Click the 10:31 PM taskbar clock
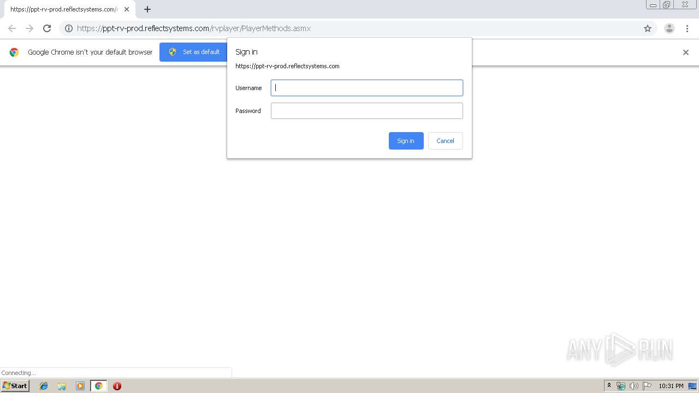The height and width of the screenshot is (393, 699). tap(671, 386)
